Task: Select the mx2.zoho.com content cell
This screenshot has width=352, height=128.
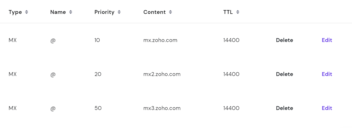Action: (162, 74)
